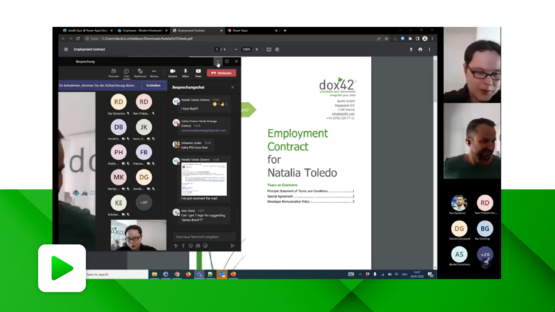Image resolution: width=555 pixels, height=312 pixels.
Task: Toggle Chrome side panel
Action: pyautogui.click(x=418, y=39)
